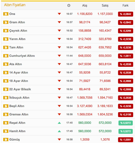This screenshot has width=135, height=143.
Task: Open the Yarım Altın link
Action: [x=17, y=39]
